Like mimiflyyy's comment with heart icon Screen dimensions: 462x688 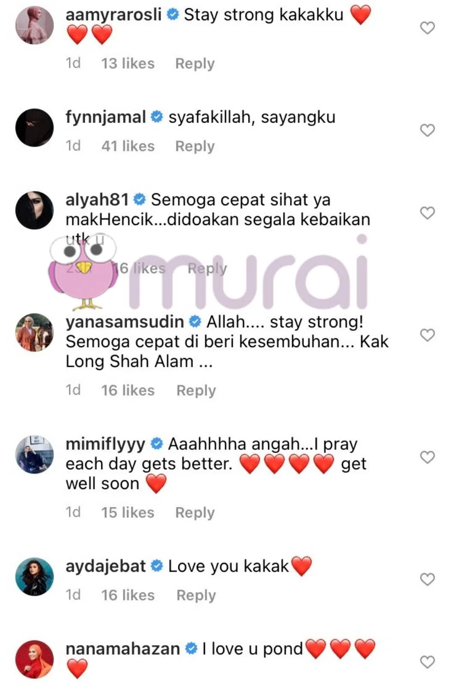tap(427, 457)
